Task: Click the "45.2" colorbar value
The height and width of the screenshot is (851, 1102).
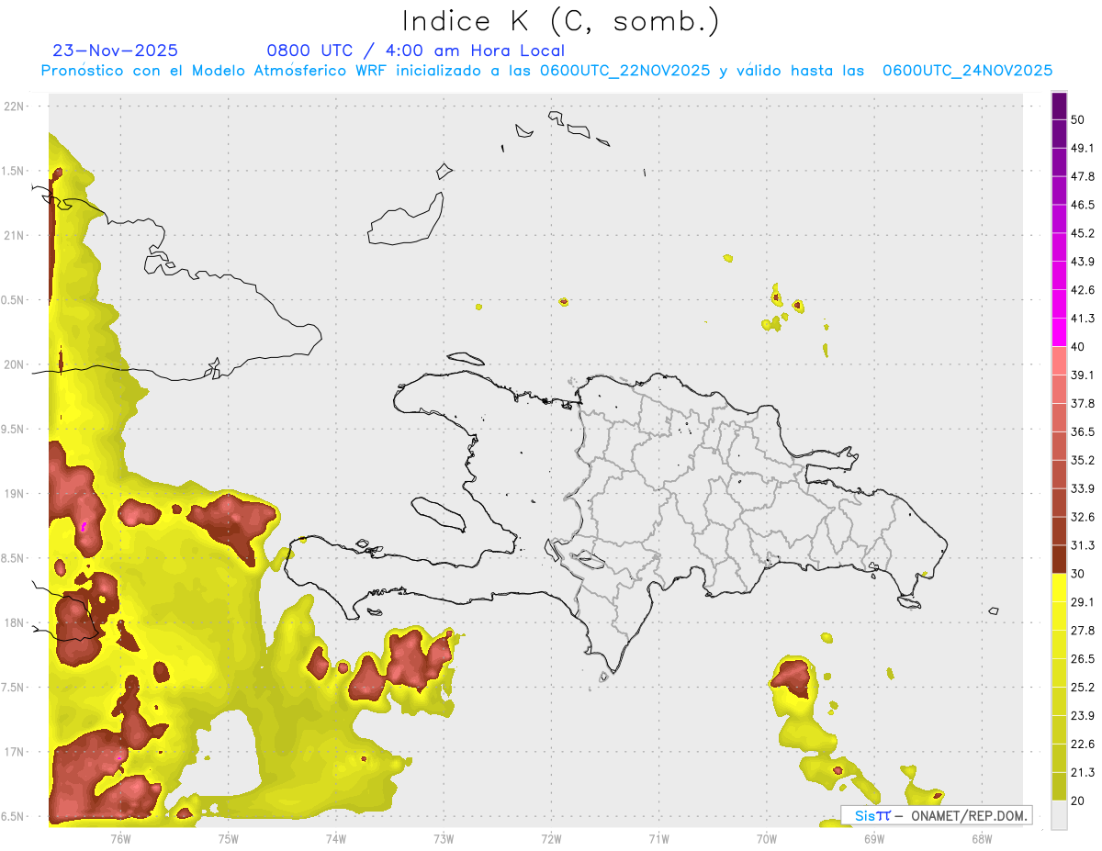Action: click(1083, 233)
